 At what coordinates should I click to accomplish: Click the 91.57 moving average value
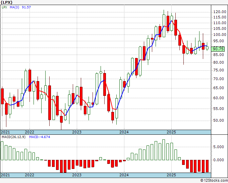pos(26,7)
